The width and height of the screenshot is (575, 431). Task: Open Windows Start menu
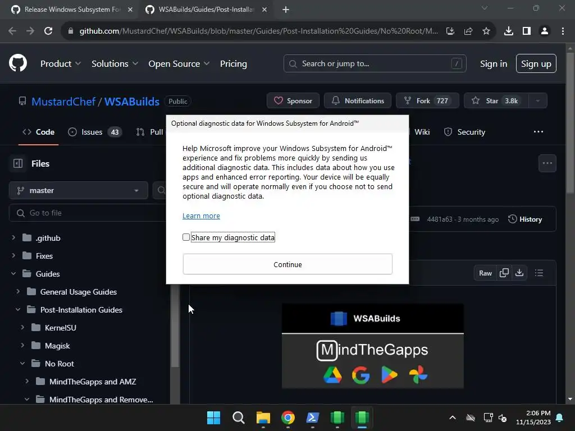coord(214,418)
